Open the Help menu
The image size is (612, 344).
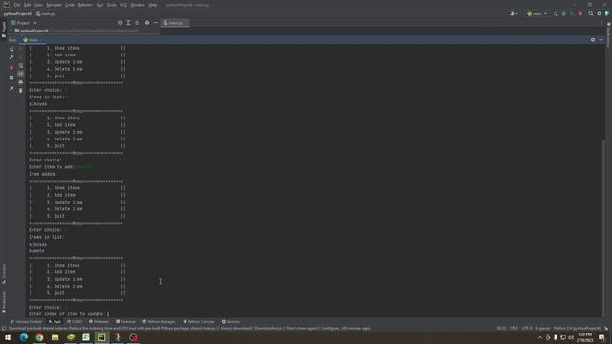[153, 5]
